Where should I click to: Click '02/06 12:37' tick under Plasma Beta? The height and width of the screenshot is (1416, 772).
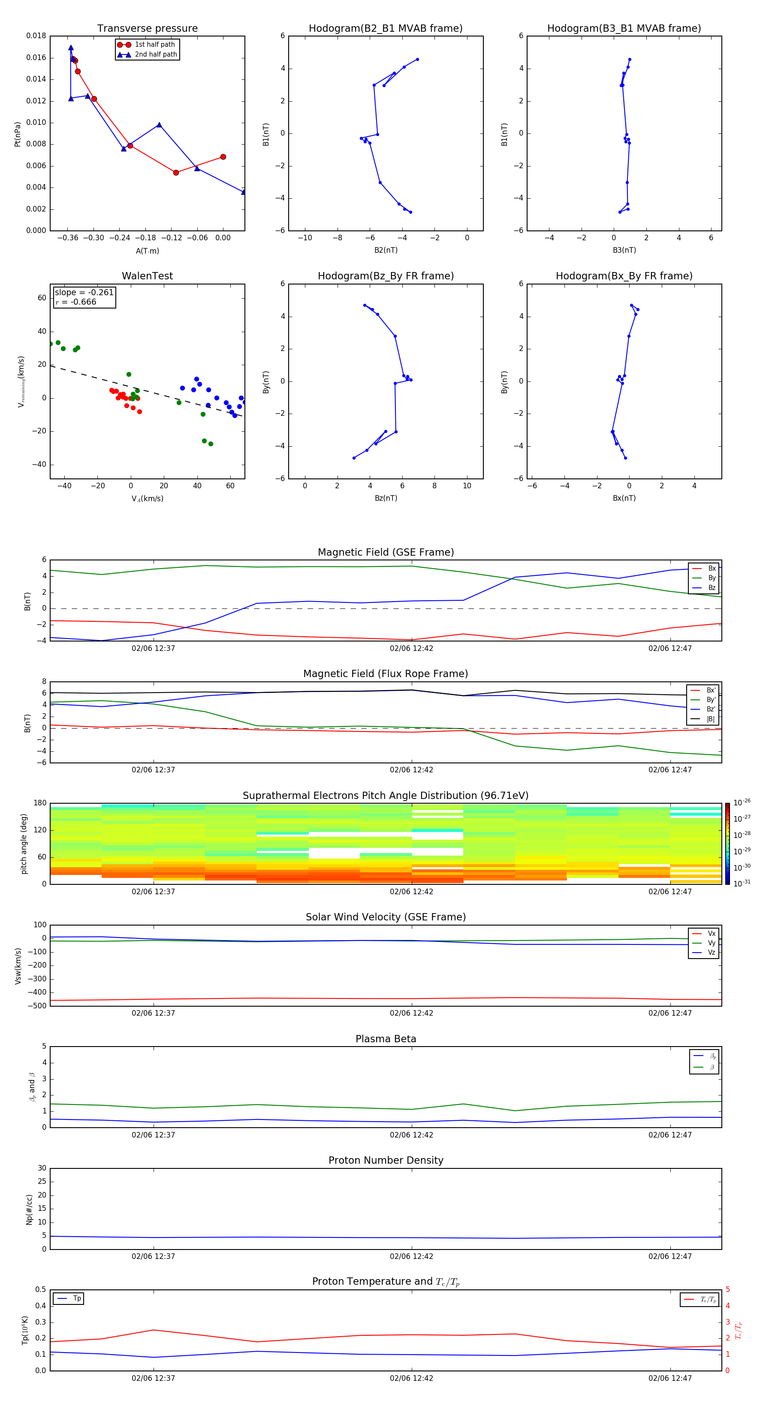click(153, 1135)
